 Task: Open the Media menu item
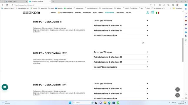coord(101,12)
